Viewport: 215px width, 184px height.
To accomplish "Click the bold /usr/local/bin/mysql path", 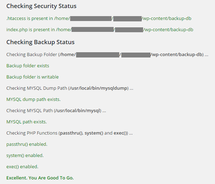I will pyautogui.click(x=78, y=111).
